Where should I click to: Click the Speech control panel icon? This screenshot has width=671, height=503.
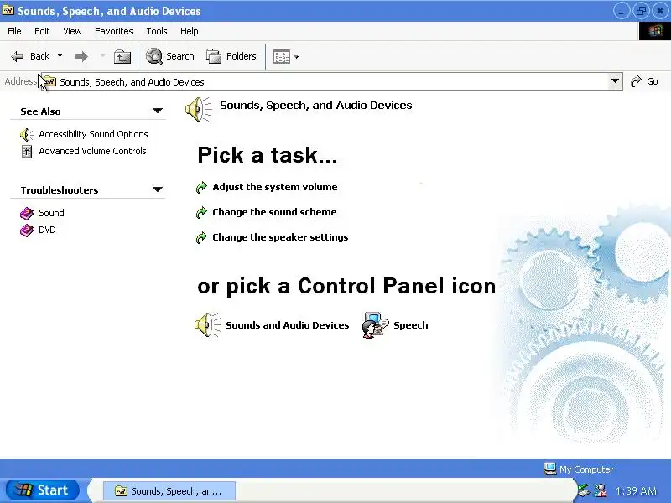point(375,325)
